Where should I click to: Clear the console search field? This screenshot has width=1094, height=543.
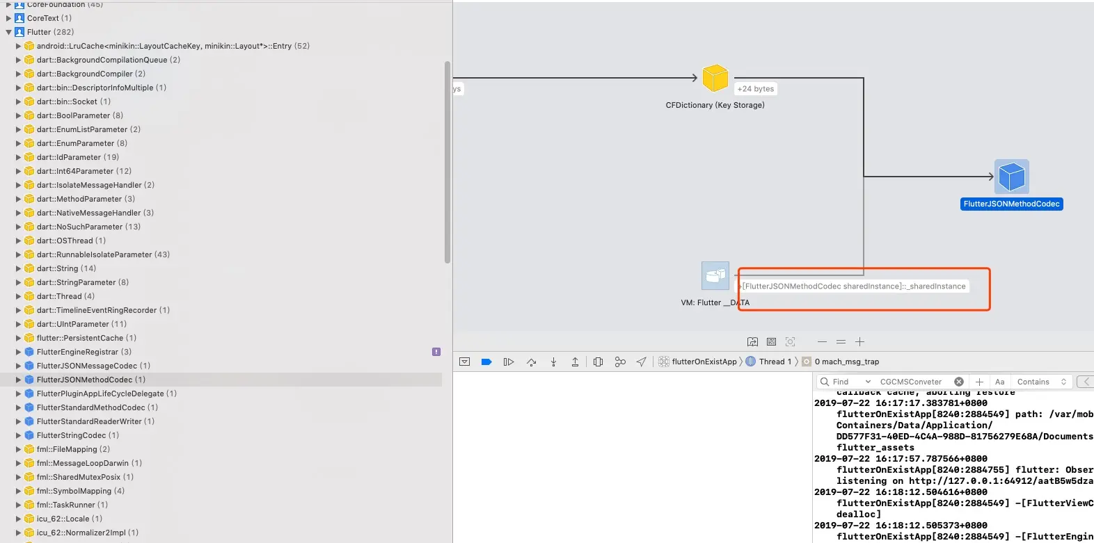click(x=959, y=382)
